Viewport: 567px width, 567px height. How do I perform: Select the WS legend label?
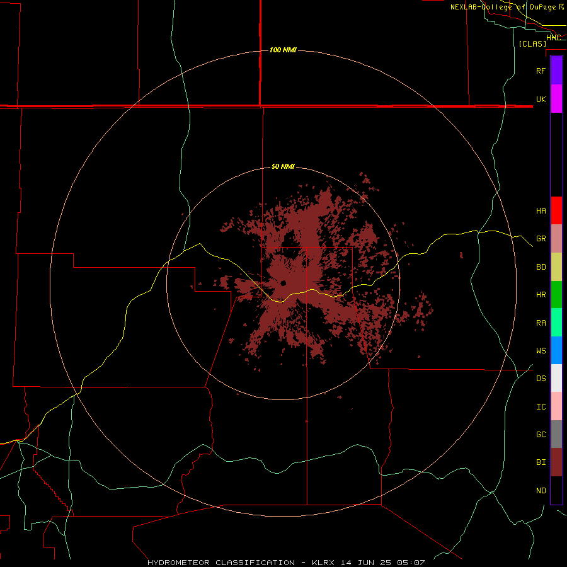tap(541, 350)
